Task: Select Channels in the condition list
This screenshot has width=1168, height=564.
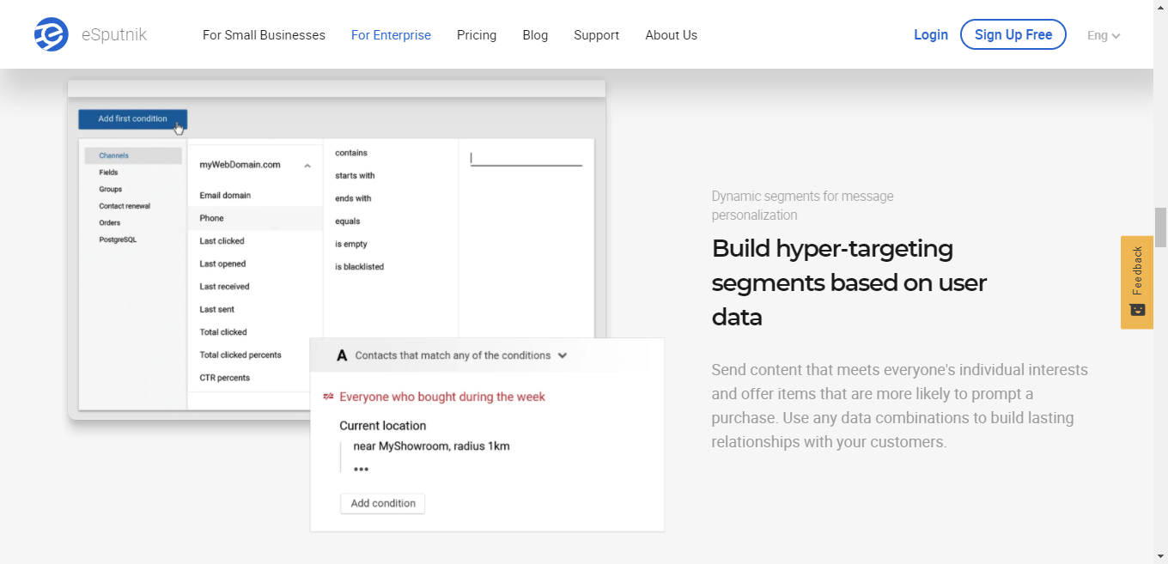Action: (x=133, y=155)
